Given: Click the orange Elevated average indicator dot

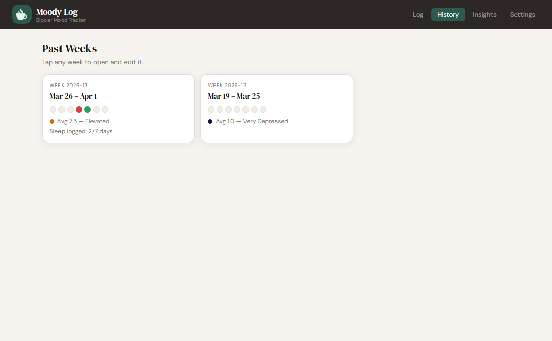Looking at the screenshot, I should tap(52, 121).
